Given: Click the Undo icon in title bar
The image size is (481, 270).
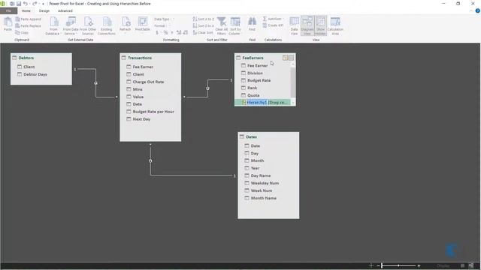Looking at the screenshot, I should (26, 4).
